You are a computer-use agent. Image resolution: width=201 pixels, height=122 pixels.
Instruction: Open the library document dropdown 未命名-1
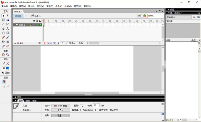[x=179, y=17]
